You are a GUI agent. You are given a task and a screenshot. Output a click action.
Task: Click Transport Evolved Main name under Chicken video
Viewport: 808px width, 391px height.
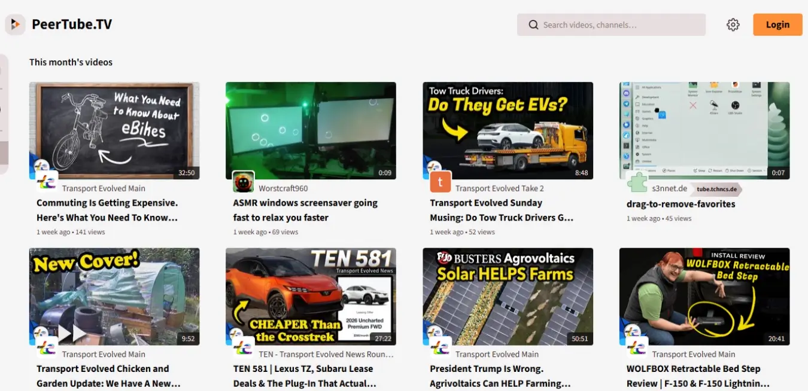[x=104, y=355]
